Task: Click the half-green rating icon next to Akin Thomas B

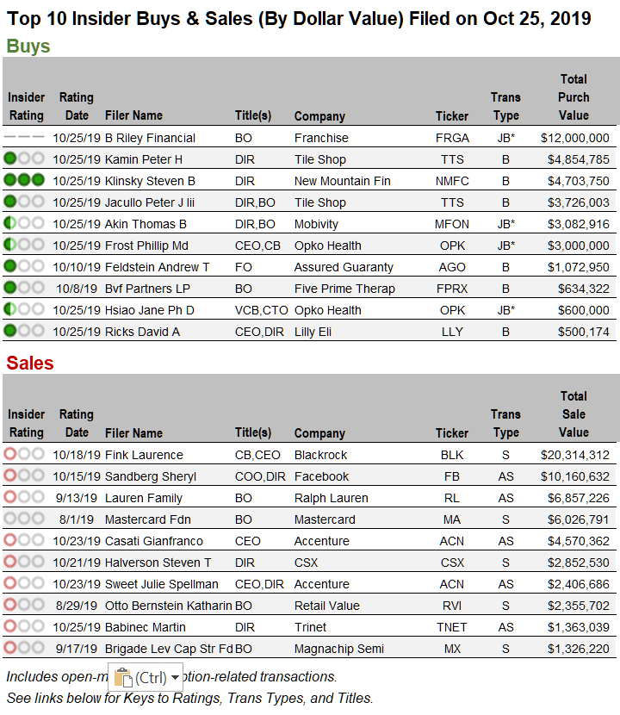Action: [x=26, y=223]
